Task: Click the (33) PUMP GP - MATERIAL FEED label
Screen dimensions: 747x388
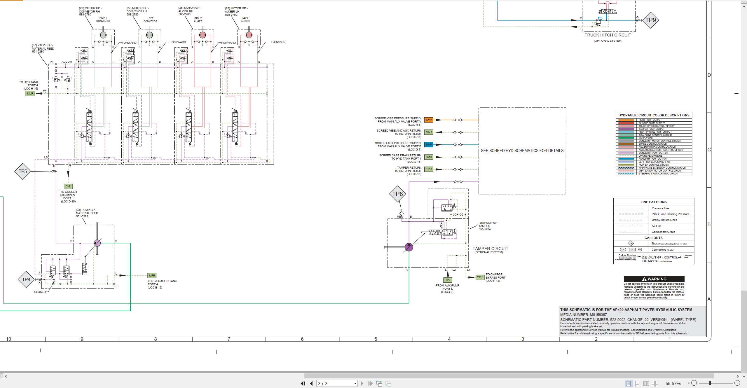Action: tap(87, 213)
